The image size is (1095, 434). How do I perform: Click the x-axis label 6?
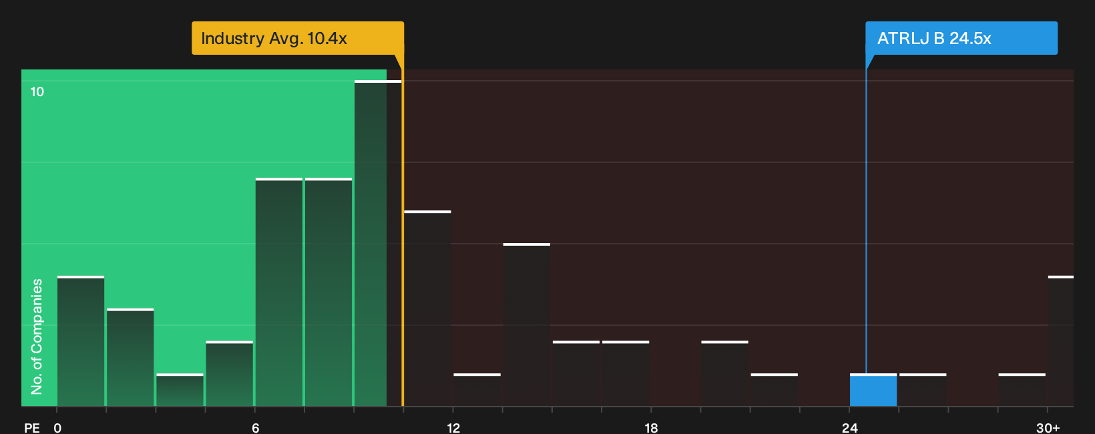pos(256,428)
